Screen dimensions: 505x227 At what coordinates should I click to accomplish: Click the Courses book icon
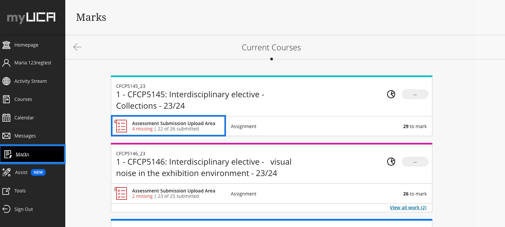pyautogui.click(x=6, y=99)
